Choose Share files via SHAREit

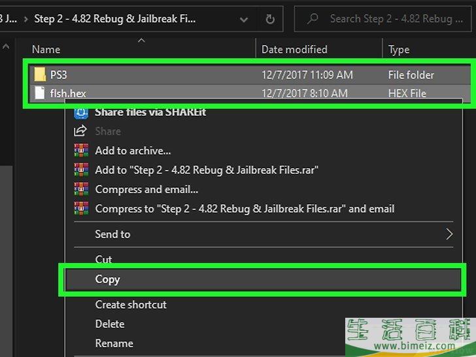tap(150, 112)
